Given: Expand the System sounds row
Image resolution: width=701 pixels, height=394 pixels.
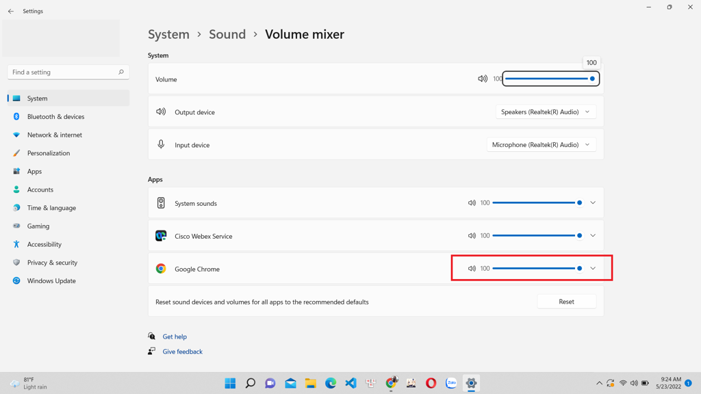Looking at the screenshot, I should pyautogui.click(x=593, y=202).
